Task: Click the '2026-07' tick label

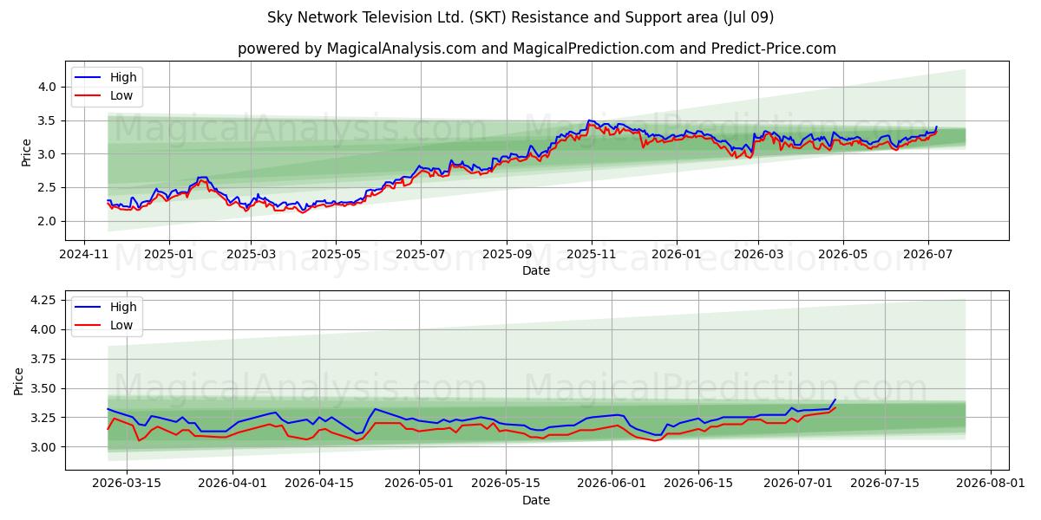Action: pyautogui.click(x=928, y=254)
